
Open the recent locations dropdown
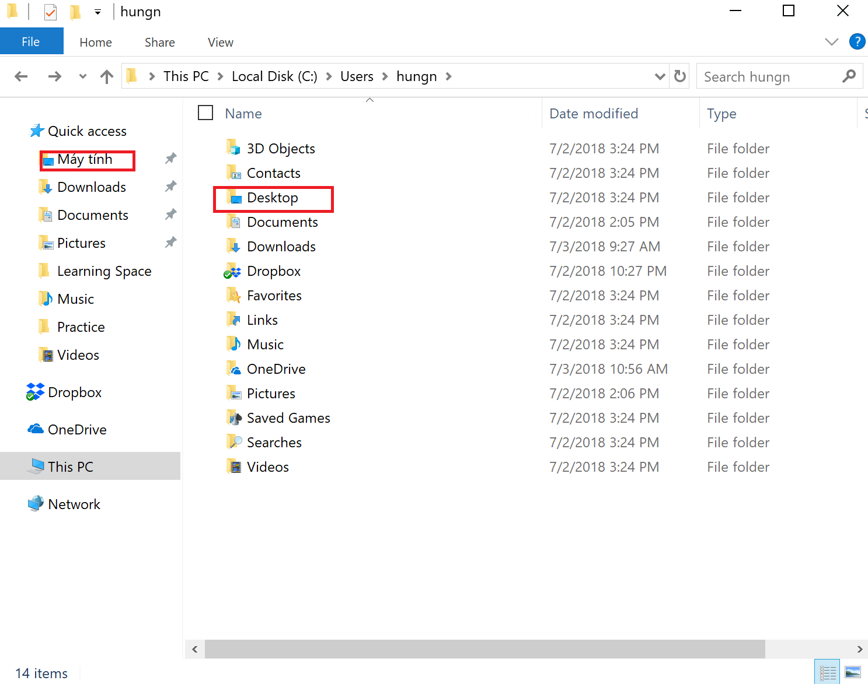(83, 76)
